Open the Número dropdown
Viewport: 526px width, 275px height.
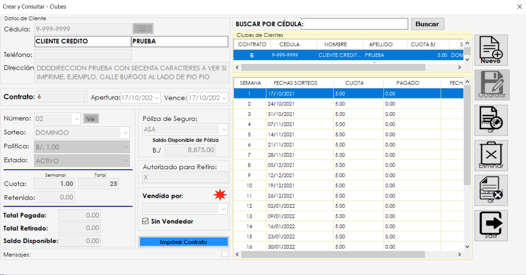click(77, 119)
